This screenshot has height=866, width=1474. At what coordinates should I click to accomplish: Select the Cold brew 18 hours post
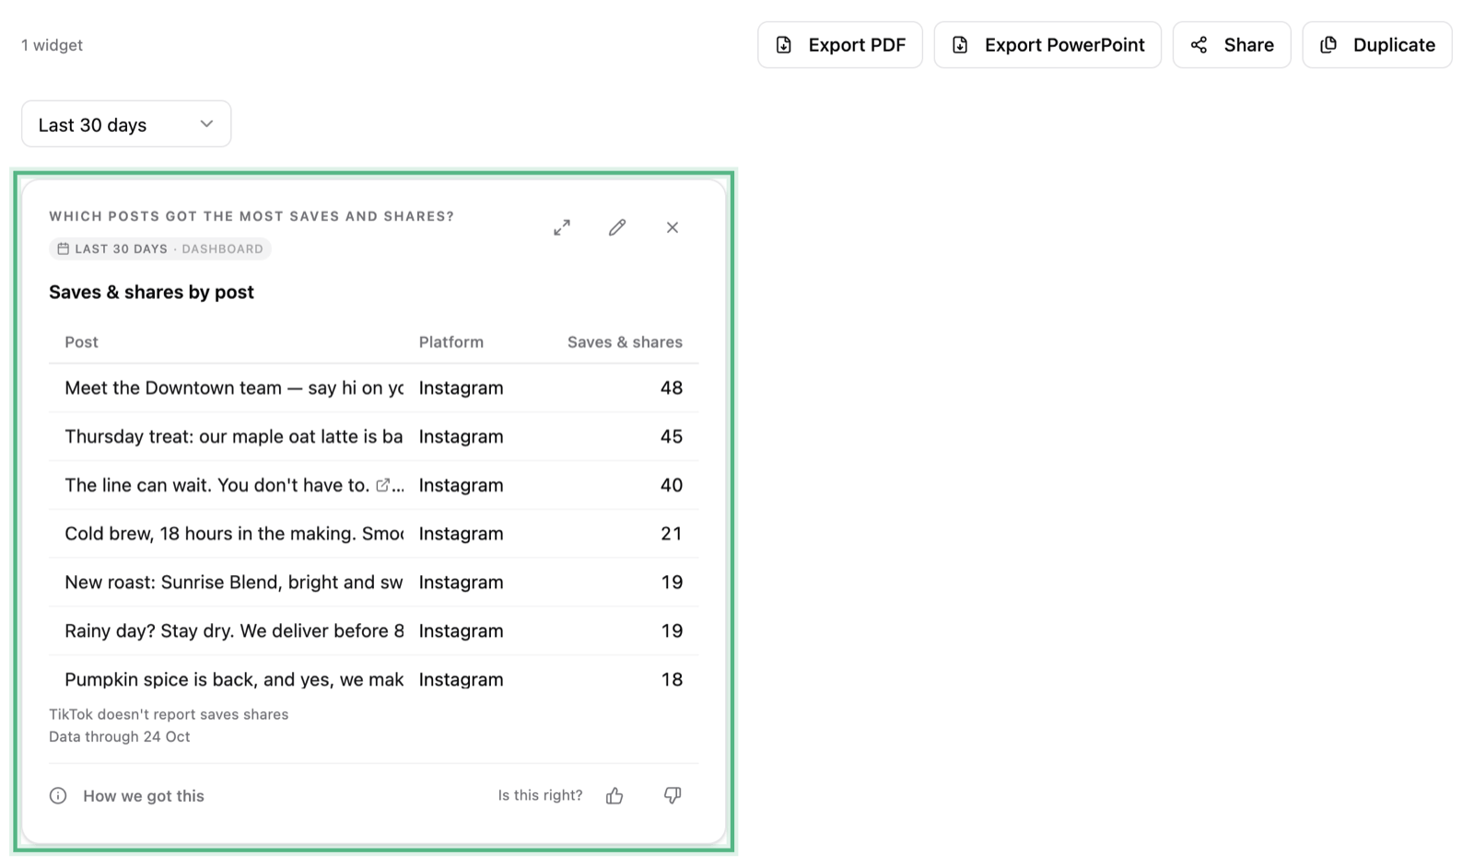click(234, 534)
